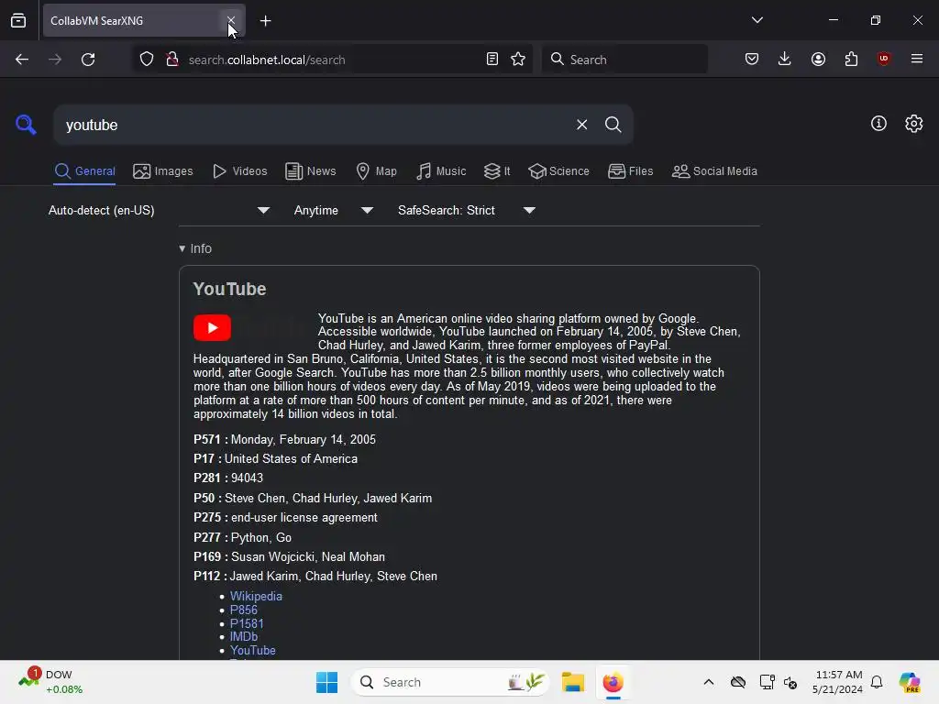The width and height of the screenshot is (939, 704).
Task: Click the Firefox toolbar Search box
Action: (x=624, y=60)
